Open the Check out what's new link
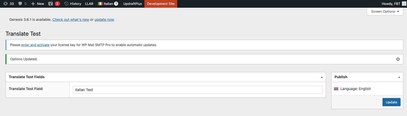 [x=71, y=20]
